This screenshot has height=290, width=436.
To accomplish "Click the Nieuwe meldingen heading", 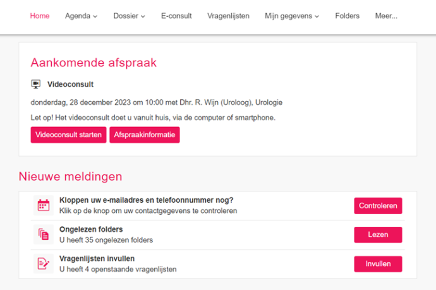I will (70, 176).
